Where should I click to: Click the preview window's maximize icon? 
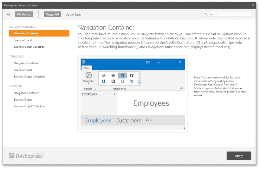(x=169, y=62)
